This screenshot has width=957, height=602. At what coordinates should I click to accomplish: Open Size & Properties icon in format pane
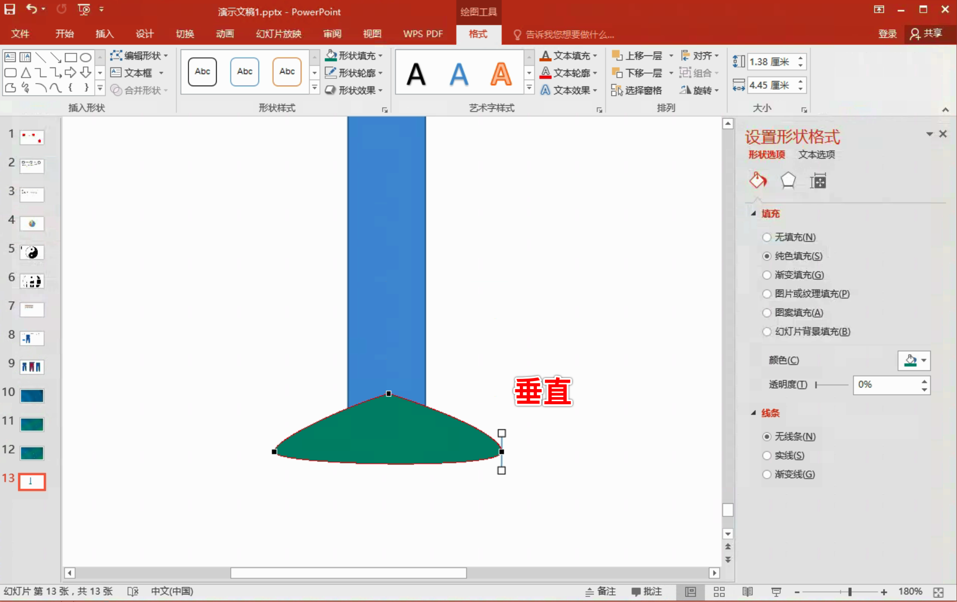point(818,181)
